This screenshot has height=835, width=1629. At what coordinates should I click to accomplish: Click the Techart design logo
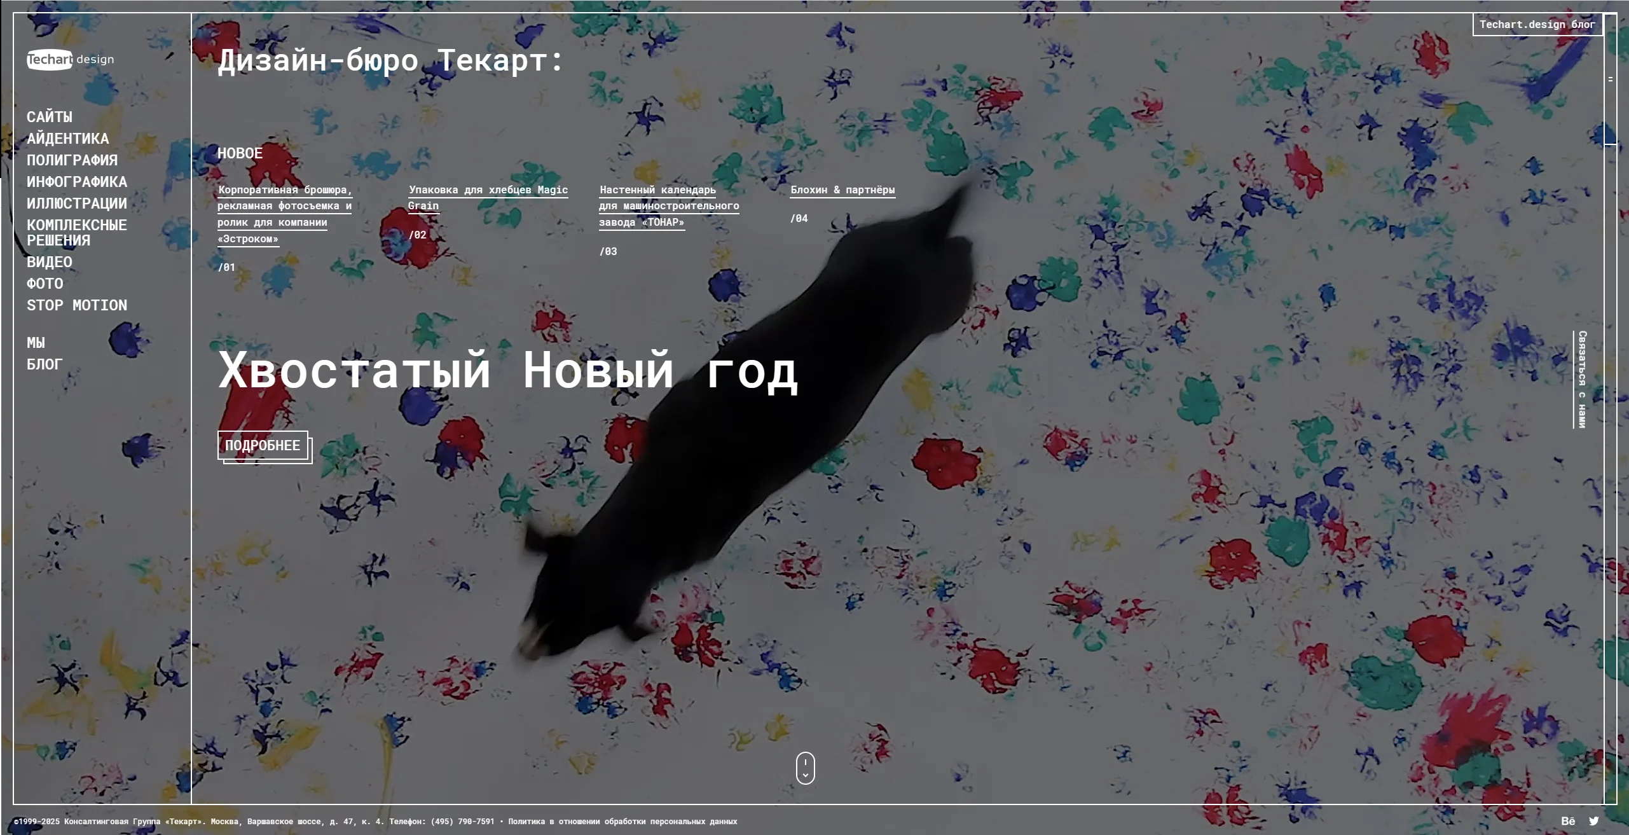tap(70, 59)
